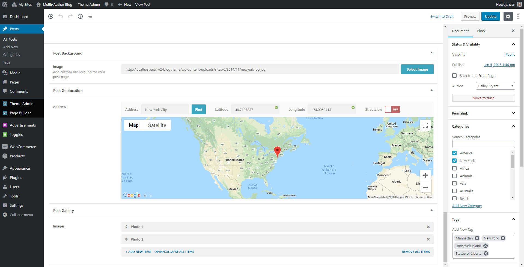Toggle fullscreen map view
The image size is (524, 267).
pos(425,125)
